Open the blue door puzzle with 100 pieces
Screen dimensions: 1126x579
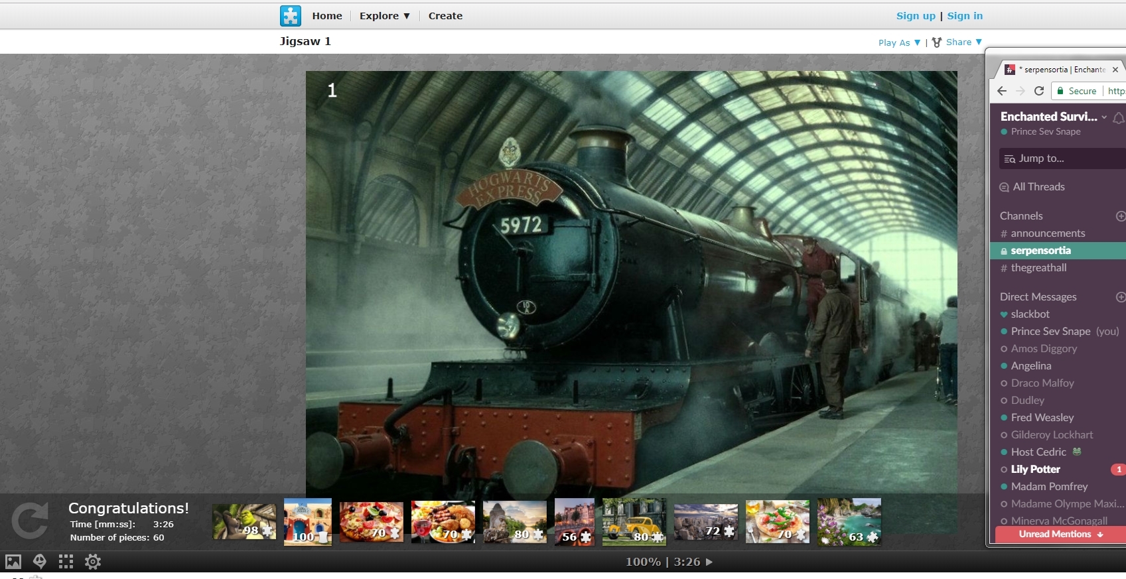(308, 522)
